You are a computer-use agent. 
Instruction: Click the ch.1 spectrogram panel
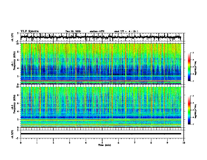pos(101,64)
